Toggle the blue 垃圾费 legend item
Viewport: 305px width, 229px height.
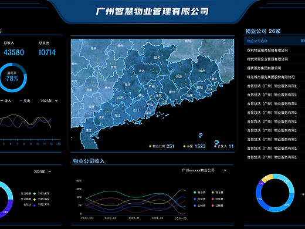[x=199, y=199]
